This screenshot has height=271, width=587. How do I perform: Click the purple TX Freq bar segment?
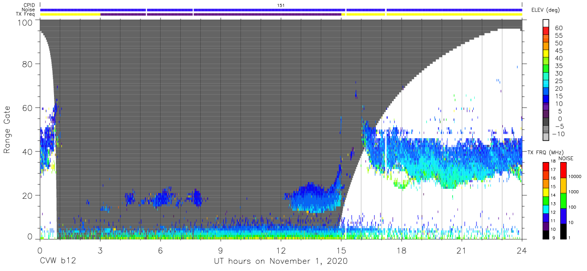click(221, 14)
